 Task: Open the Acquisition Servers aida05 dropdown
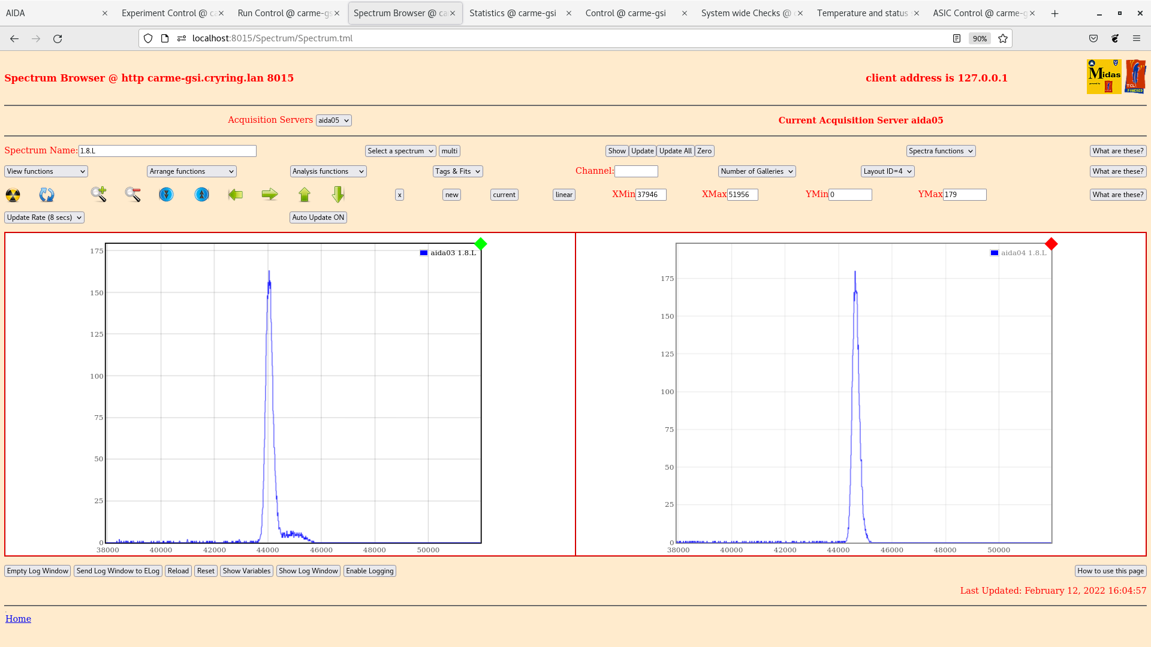333,120
